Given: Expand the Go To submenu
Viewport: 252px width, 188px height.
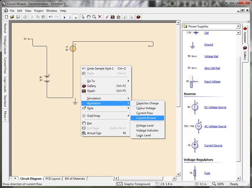Looking at the screenshot, I should (x=106, y=81).
